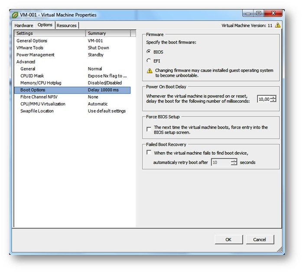The height and width of the screenshot is (273, 303).
Task: Click the VMware title bar app icon
Action: point(15,15)
